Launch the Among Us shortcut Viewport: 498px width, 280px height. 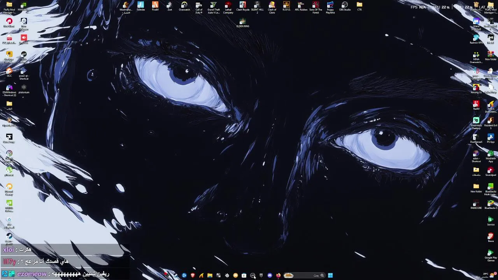[x=476, y=89]
